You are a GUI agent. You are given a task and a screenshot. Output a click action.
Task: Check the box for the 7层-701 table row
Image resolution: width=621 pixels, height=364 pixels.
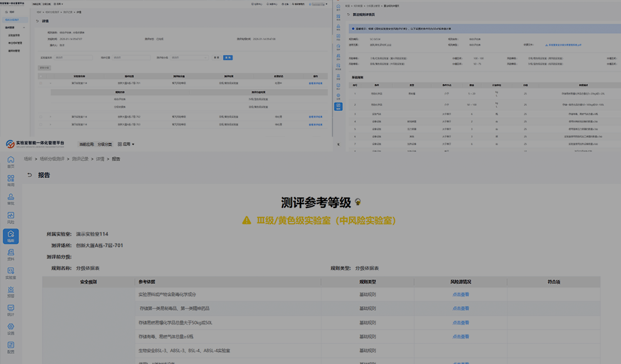pyautogui.click(x=41, y=83)
